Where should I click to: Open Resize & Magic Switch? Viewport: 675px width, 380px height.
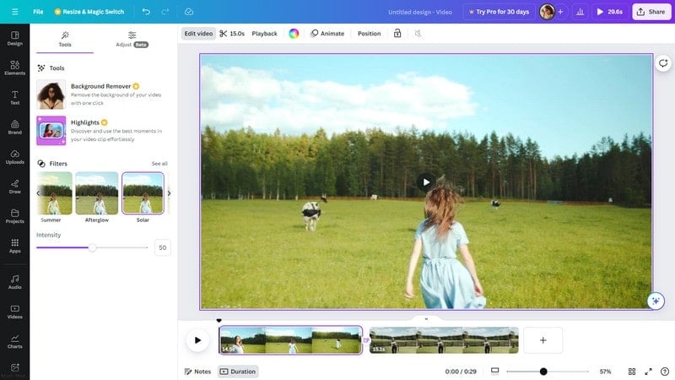point(89,12)
